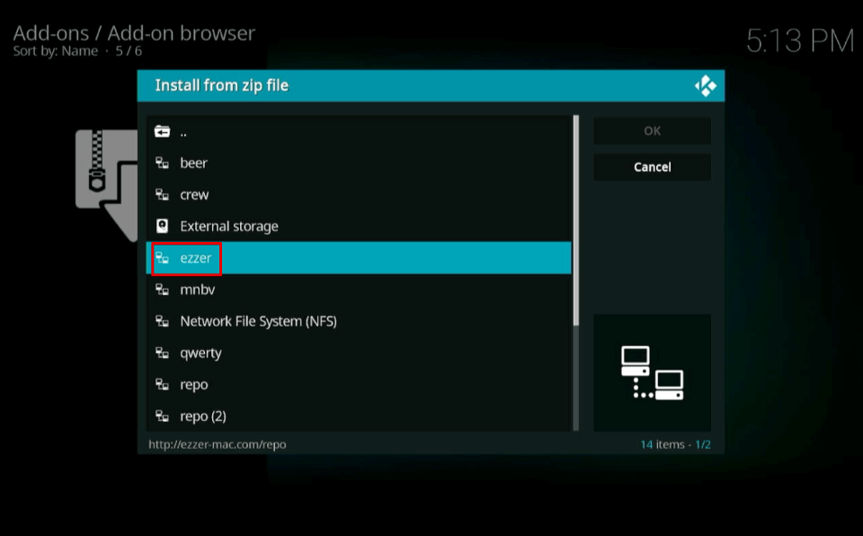Click the Sort by: Name label
The image size is (863, 536).
click(x=55, y=51)
